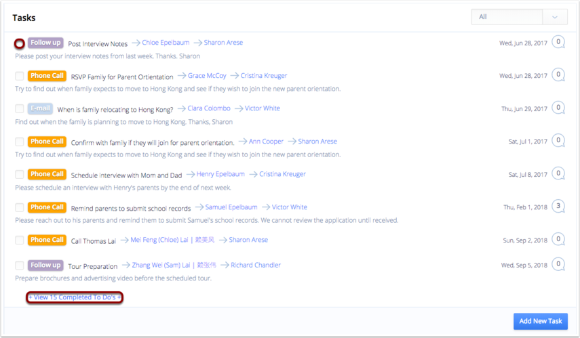Screen dimensions: 580x338
Task: Open Zhang Wei (Sam) Lai contact link
Action: point(174,266)
